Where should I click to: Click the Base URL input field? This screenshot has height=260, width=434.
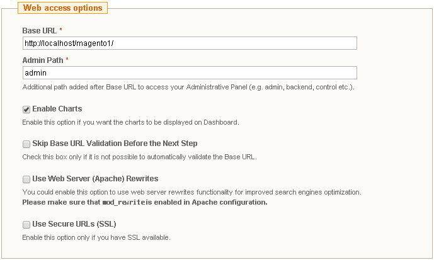[x=190, y=43]
